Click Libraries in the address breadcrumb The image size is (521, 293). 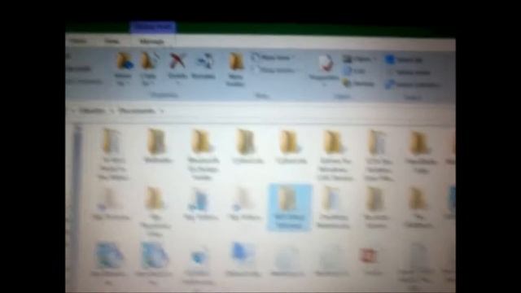coord(92,111)
